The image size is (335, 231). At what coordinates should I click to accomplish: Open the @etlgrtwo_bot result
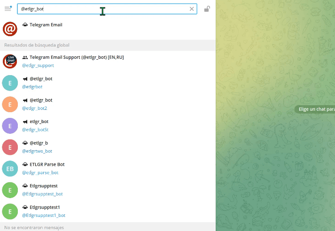tap(108, 147)
